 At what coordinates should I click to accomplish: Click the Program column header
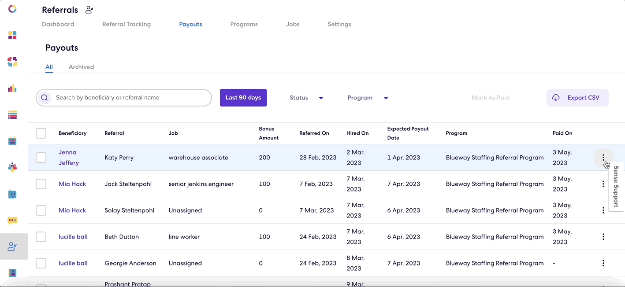pos(457,133)
